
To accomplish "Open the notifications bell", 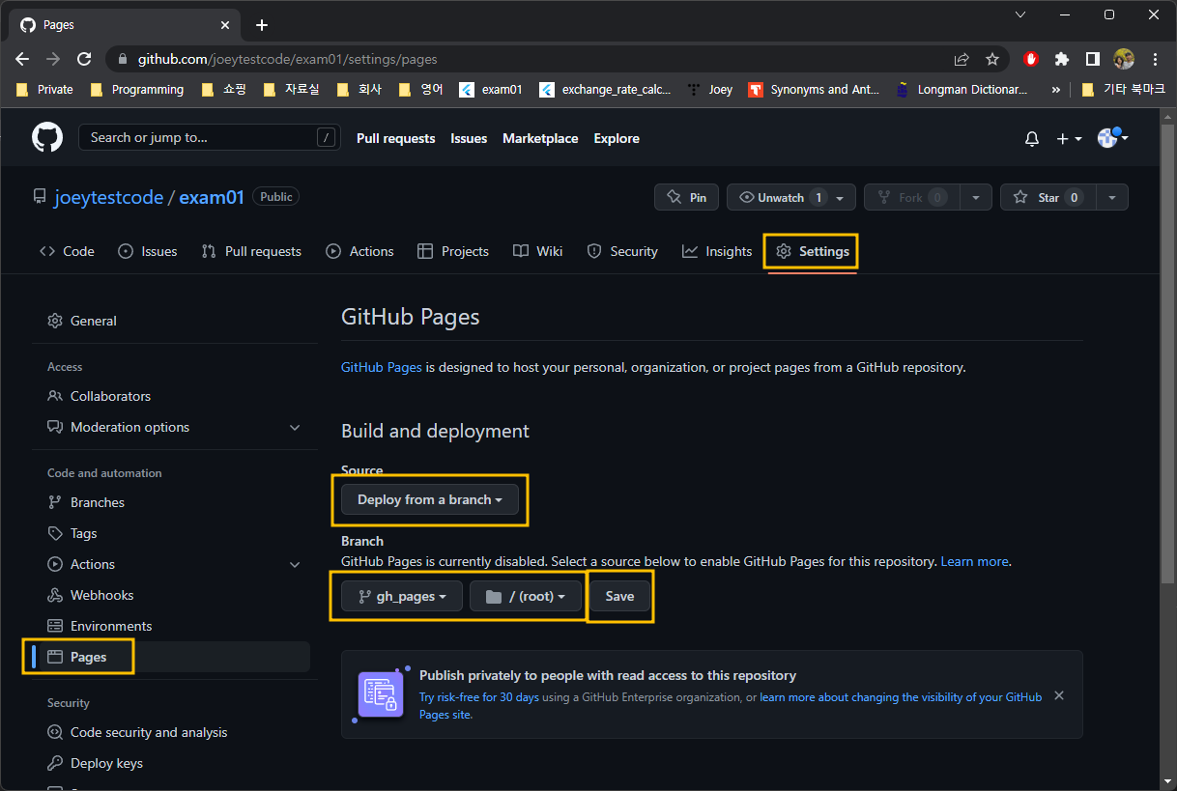I will pos(1032,139).
